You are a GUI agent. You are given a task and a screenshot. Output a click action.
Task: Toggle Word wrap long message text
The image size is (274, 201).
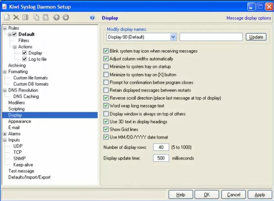(106, 106)
